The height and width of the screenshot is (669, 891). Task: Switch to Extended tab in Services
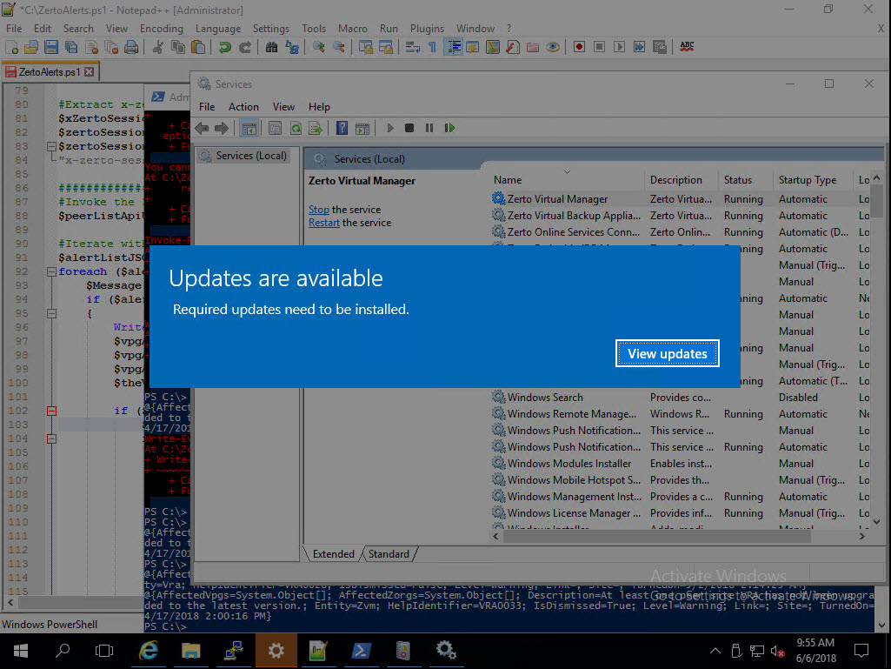tap(334, 554)
